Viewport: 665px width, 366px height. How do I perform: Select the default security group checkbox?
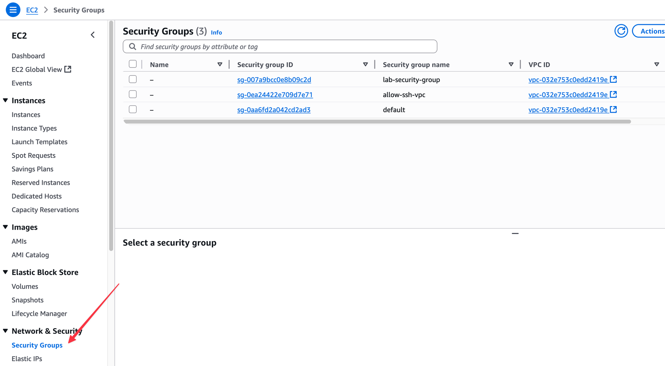(x=133, y=109)
